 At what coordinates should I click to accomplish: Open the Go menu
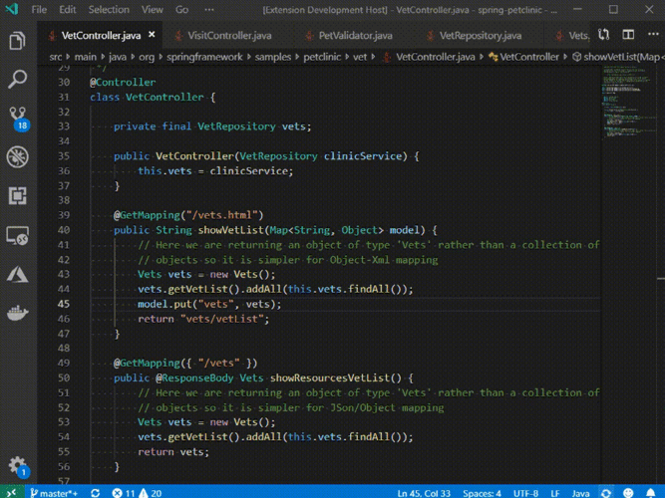181,9
